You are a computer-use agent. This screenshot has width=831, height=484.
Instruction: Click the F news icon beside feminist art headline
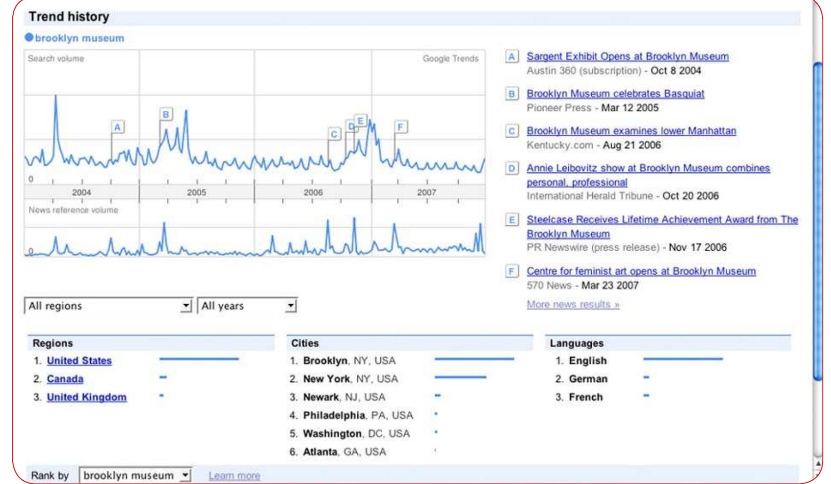[x=511, y=271]
